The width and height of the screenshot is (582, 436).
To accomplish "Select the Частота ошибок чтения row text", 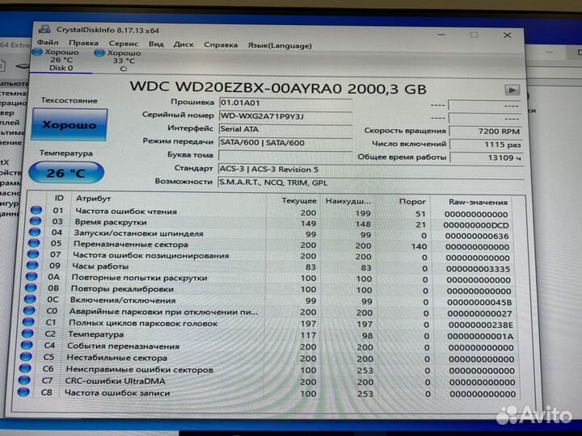I will [x=126, y=212].
